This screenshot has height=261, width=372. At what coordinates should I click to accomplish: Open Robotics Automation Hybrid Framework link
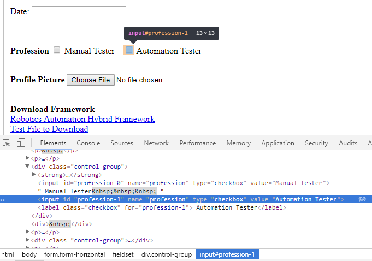tap(82, 119)
